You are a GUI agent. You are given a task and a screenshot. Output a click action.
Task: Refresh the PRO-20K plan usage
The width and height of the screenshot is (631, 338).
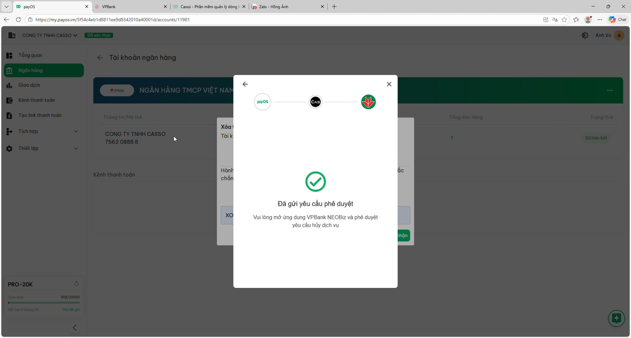tap(76, 283)
